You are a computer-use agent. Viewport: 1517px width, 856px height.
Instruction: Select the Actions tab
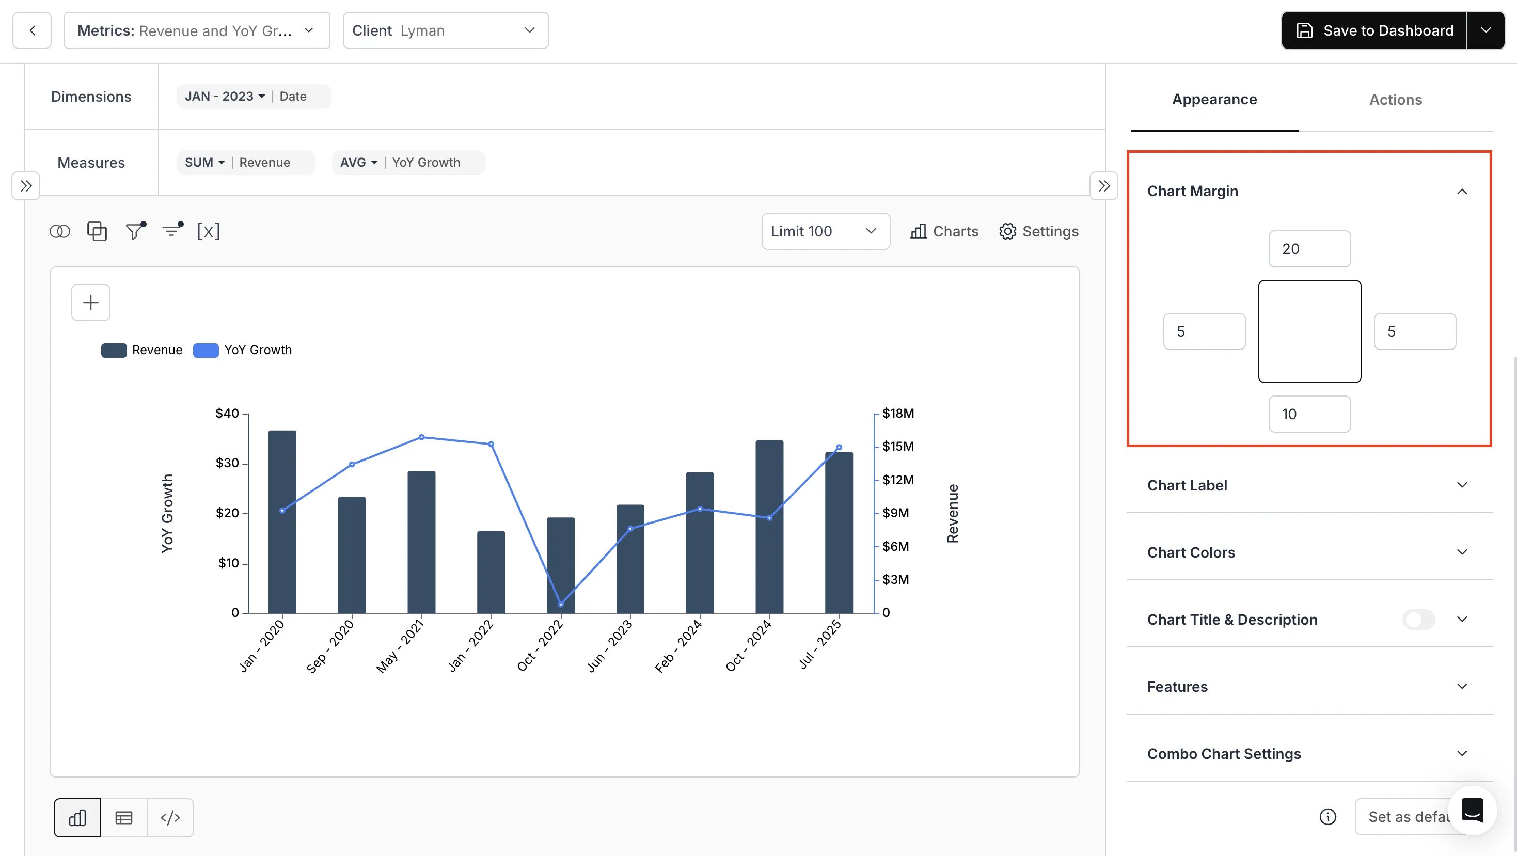pyautogui.click(x=1395, y=100)
